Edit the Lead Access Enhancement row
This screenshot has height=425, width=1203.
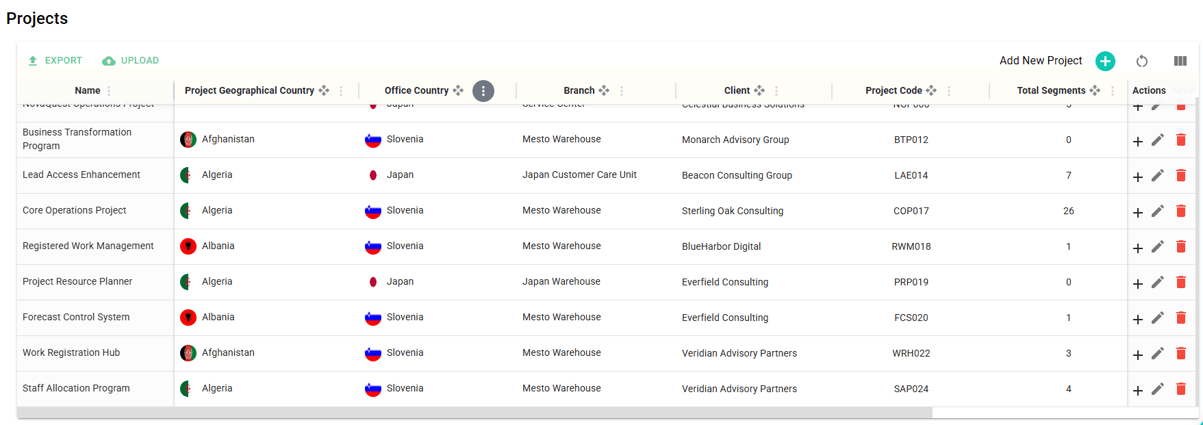[x=1158, y=175]
